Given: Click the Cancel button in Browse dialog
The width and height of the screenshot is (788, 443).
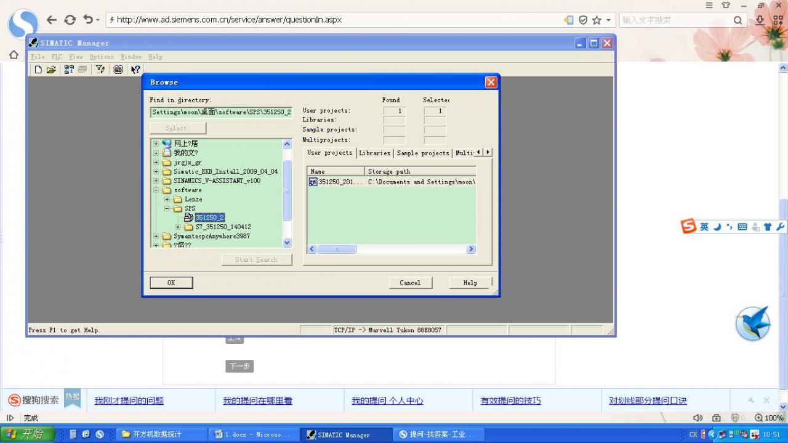Looking at the screenshot, I should coord(410,283).
